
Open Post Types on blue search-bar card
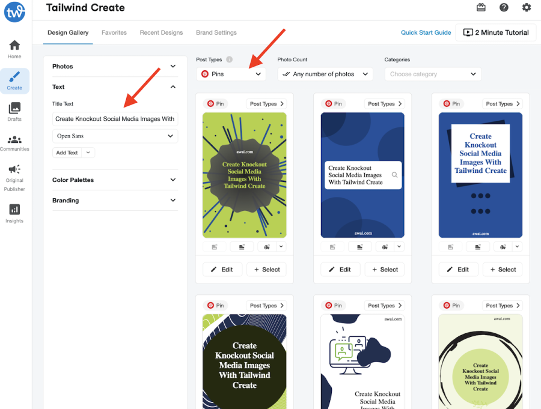coord(384,103)
